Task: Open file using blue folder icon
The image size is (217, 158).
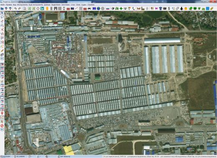Action: point(2,9)
